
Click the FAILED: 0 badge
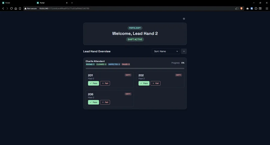click(x=126, y=64)
